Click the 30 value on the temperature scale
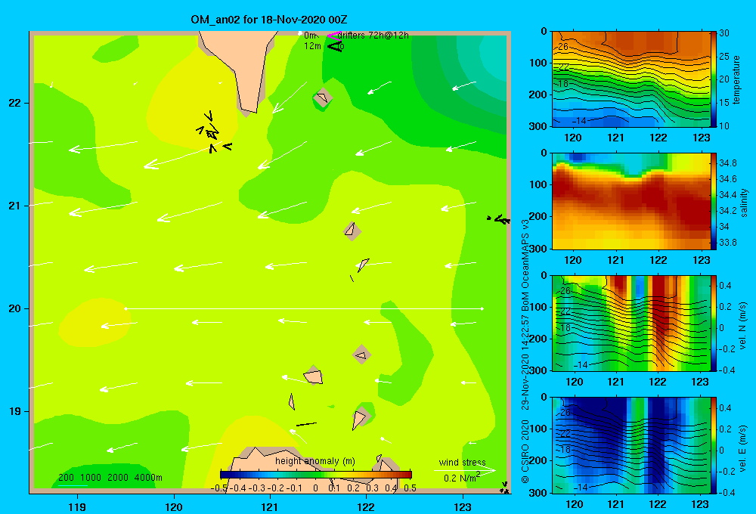The image size is (756, 514). click(x=724, y=33)
